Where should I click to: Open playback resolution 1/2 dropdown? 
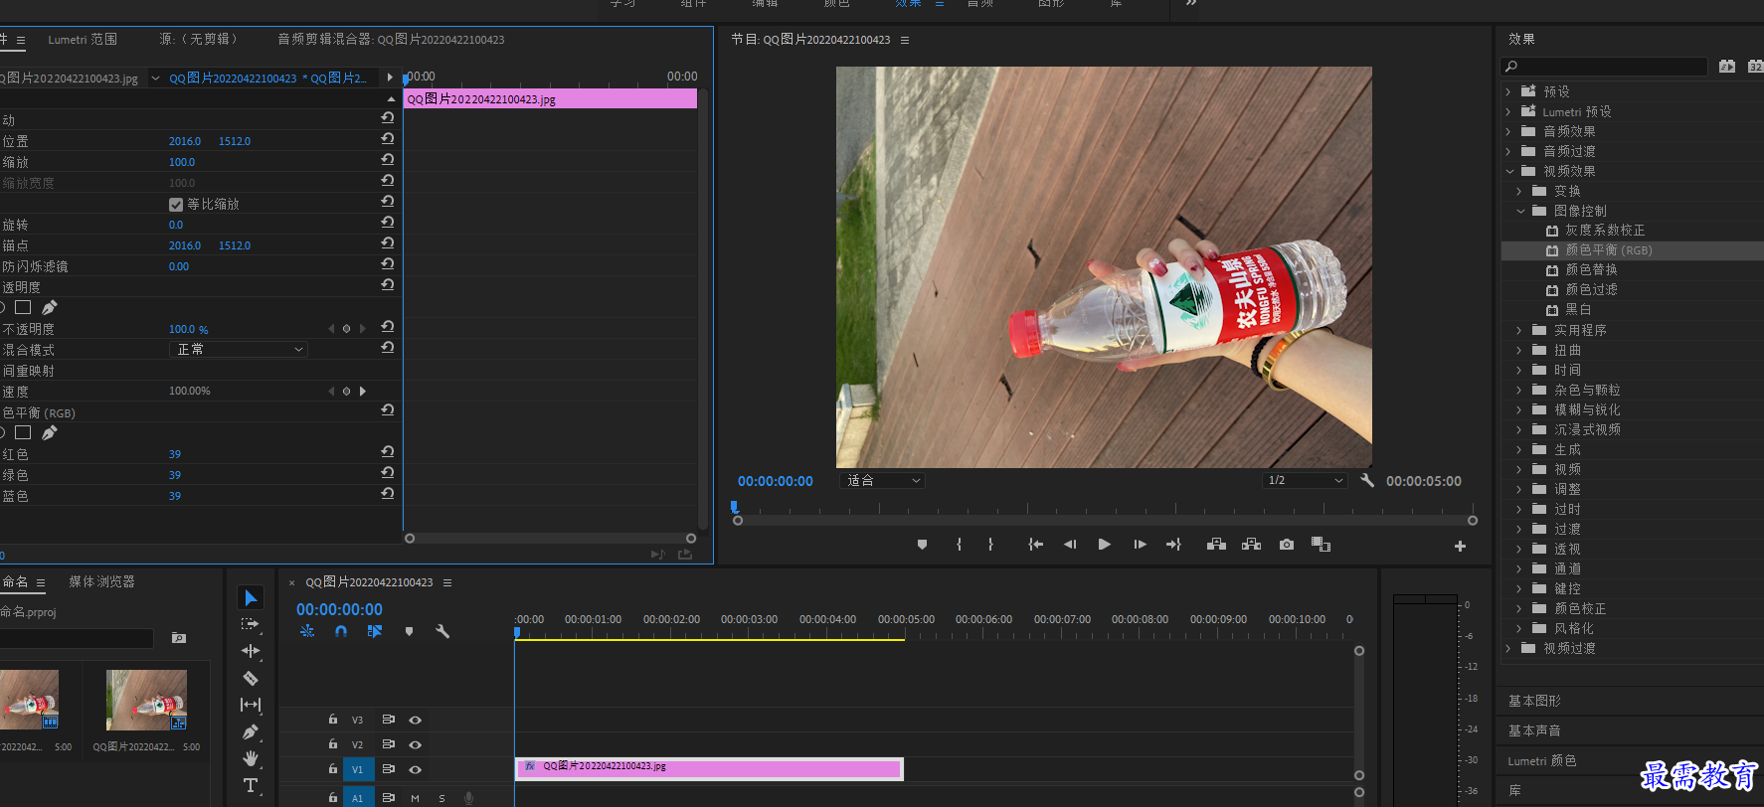[x=1305, y=480]
